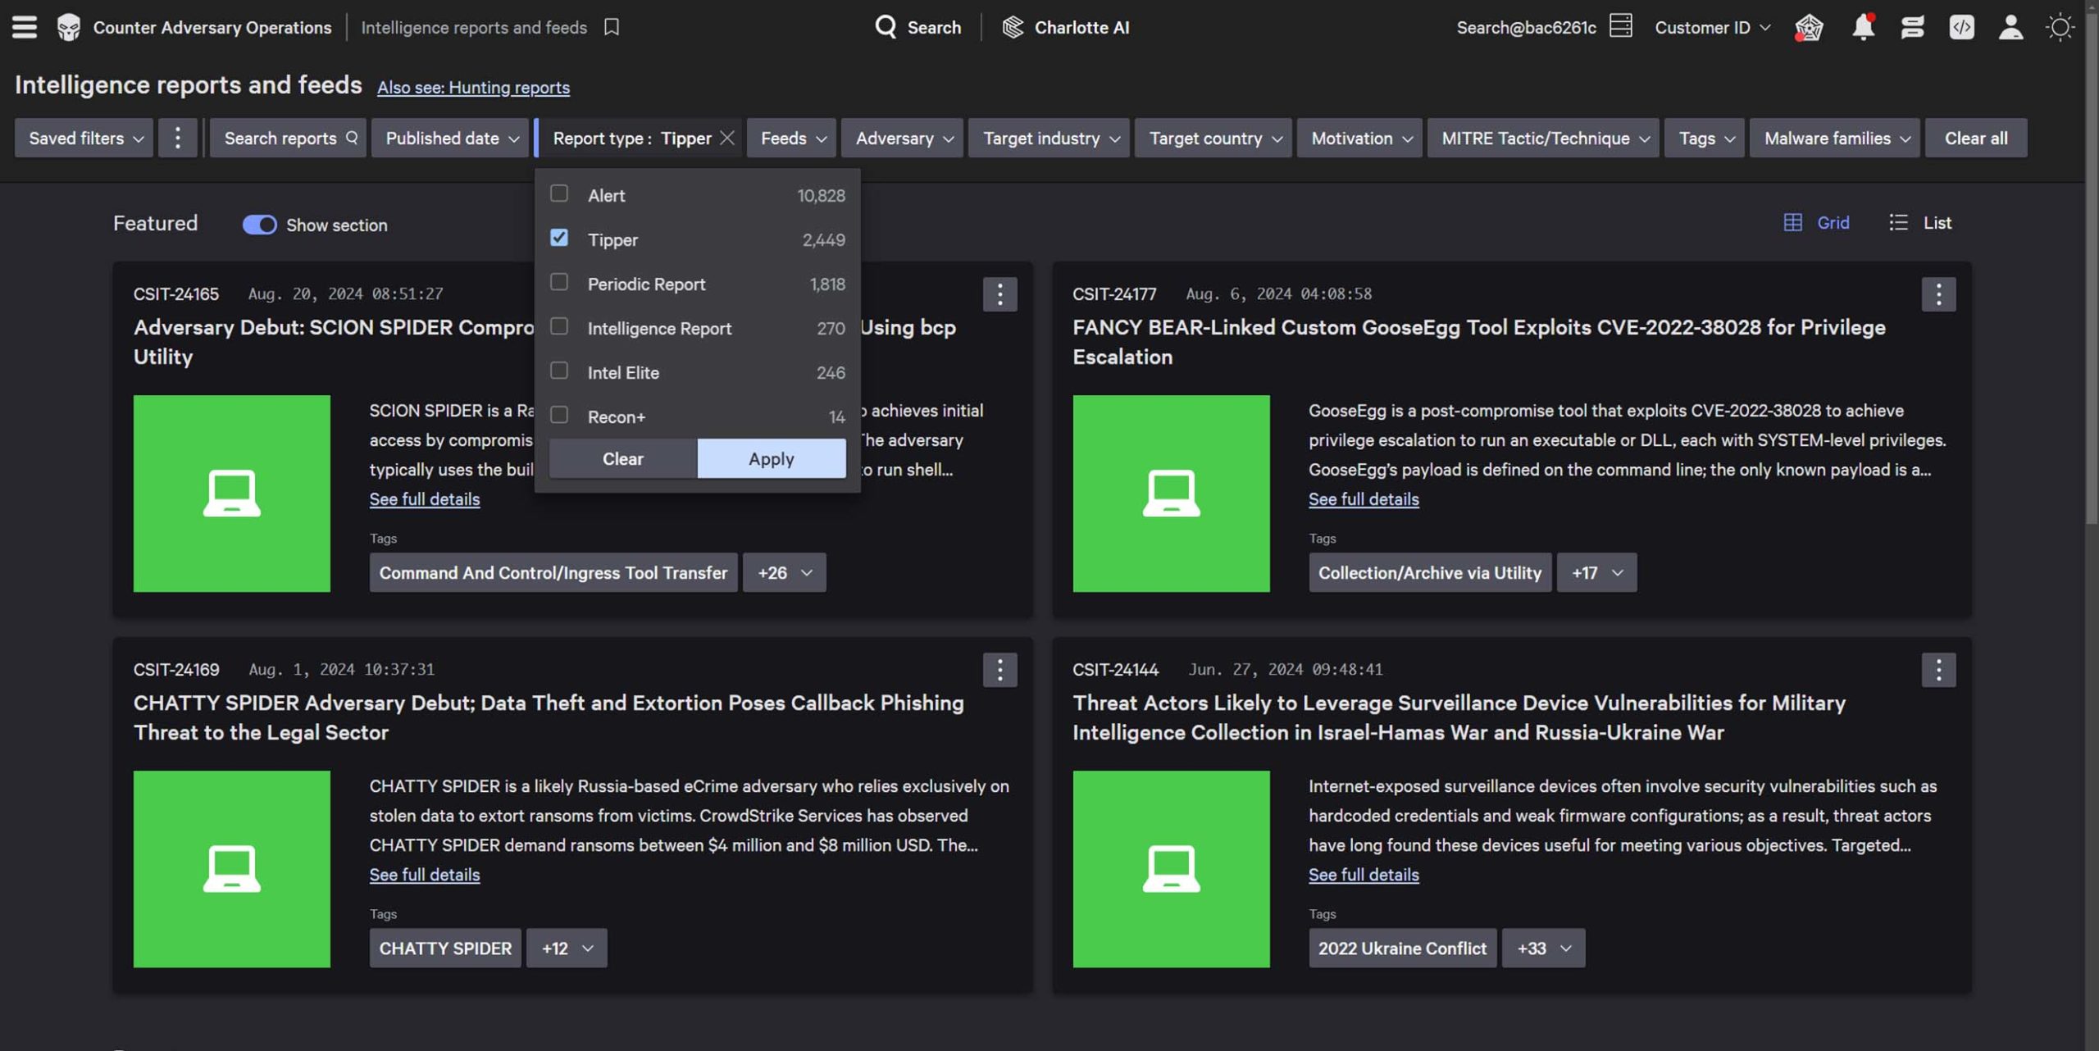Click the 2022 Ukraine Conflict tag
The height and width of the screenshot is (1051, 2099).
click(x=1402, y=948)
